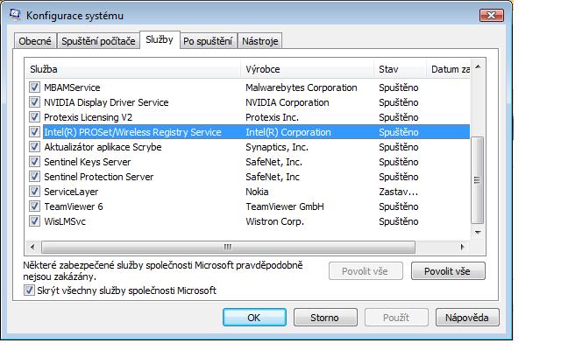Click the vertical scrollbar up arrow
This screenshot has height=350, width=561.
pos(478,66)
